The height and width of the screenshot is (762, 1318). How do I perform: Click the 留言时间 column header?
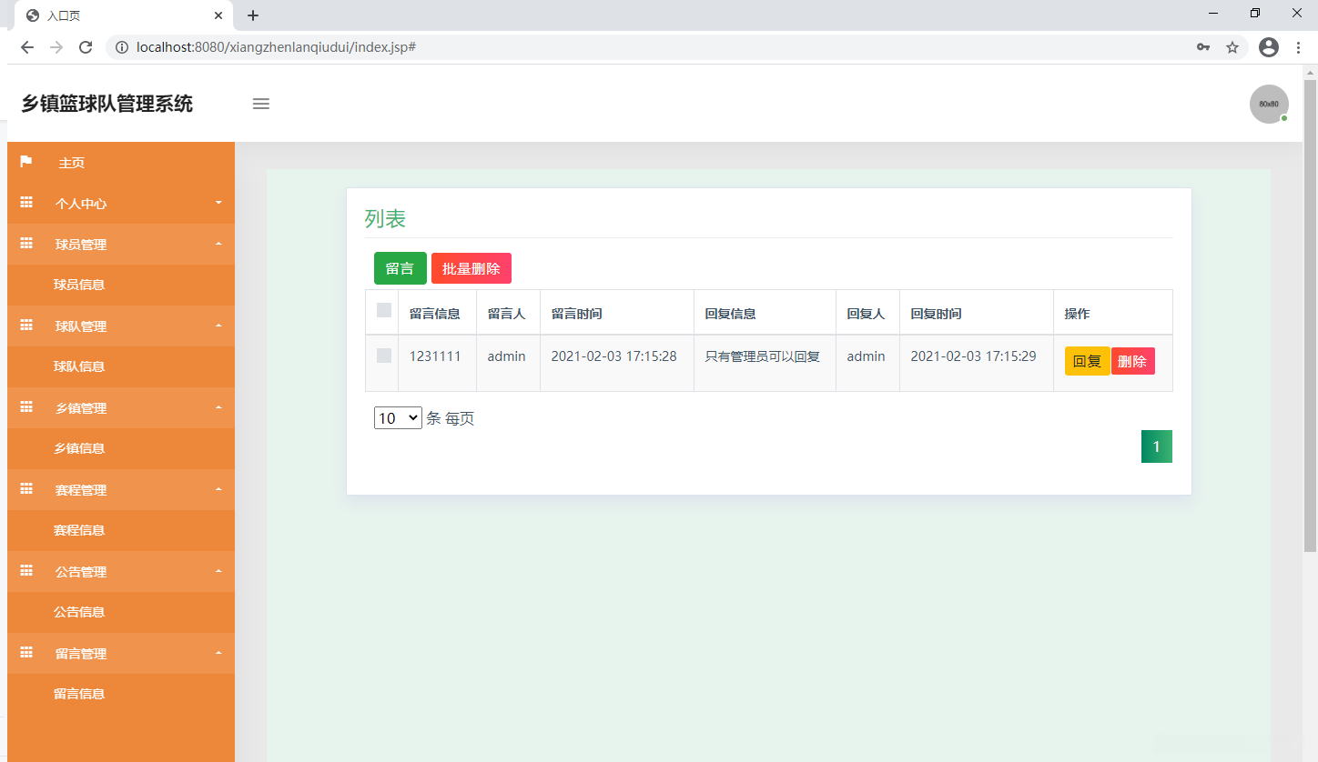click(x=577, y=314)
